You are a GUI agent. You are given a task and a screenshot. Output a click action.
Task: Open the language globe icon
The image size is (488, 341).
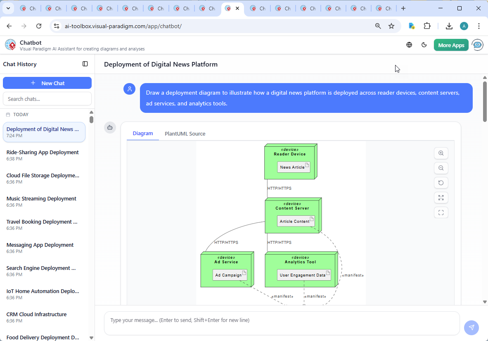point(409,45)
